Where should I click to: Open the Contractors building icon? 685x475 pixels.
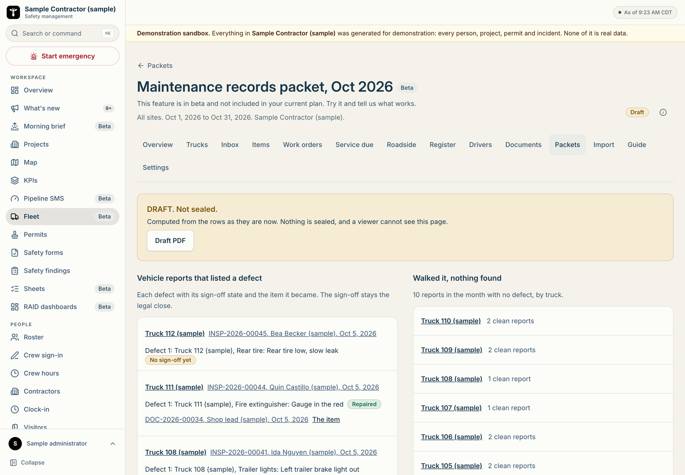pyautogui.click(x=15, y=391)
